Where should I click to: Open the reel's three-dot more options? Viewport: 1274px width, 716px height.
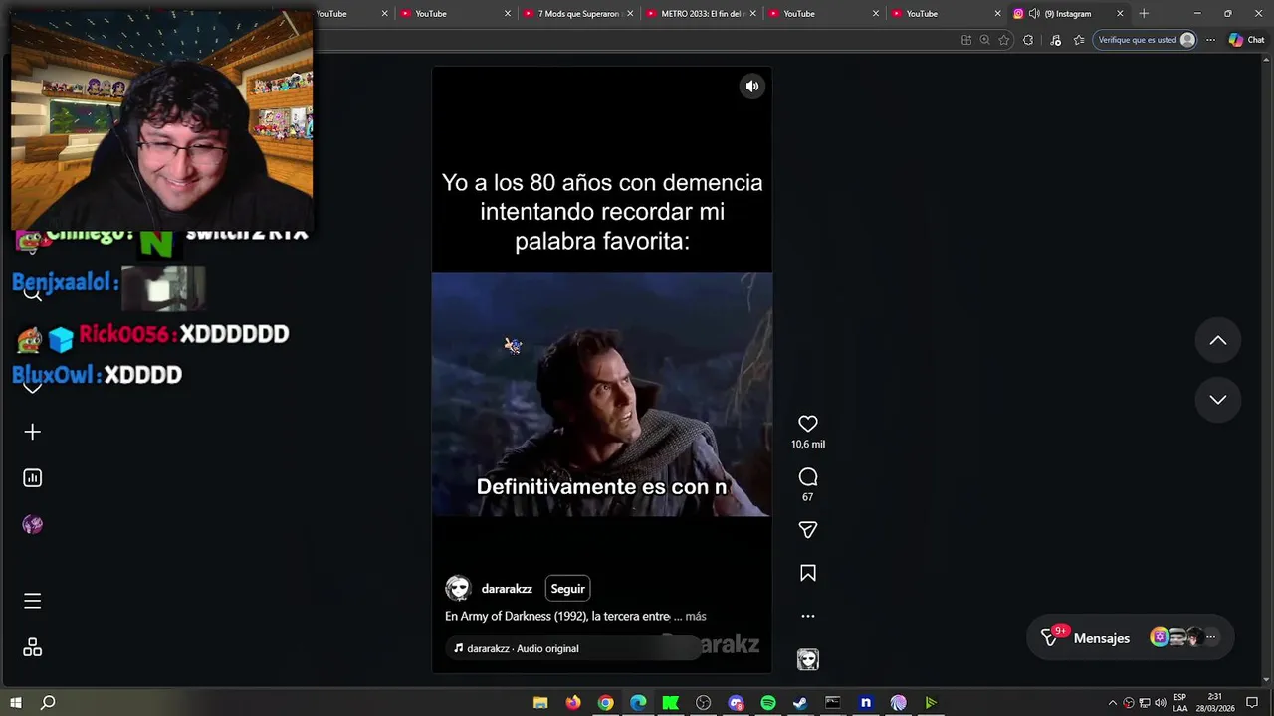point(808,616)
